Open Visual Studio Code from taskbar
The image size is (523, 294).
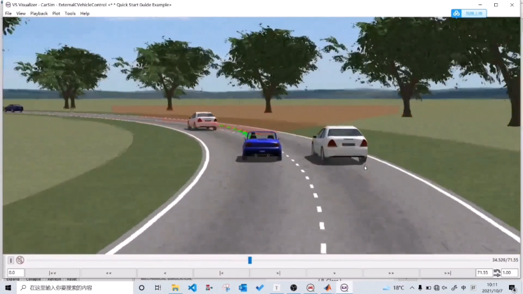pos(192,288)
